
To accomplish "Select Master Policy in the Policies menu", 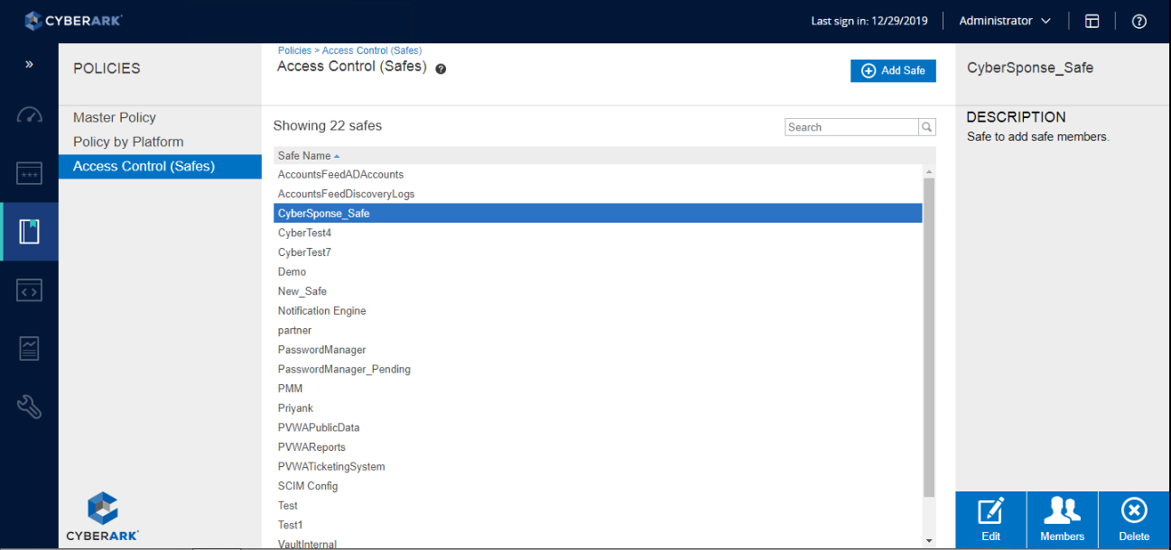I will 115,117.
